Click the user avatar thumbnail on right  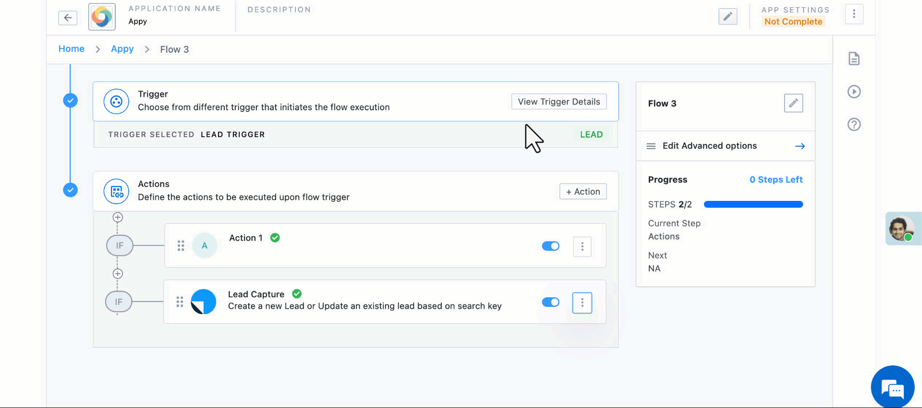coord(901,229)
